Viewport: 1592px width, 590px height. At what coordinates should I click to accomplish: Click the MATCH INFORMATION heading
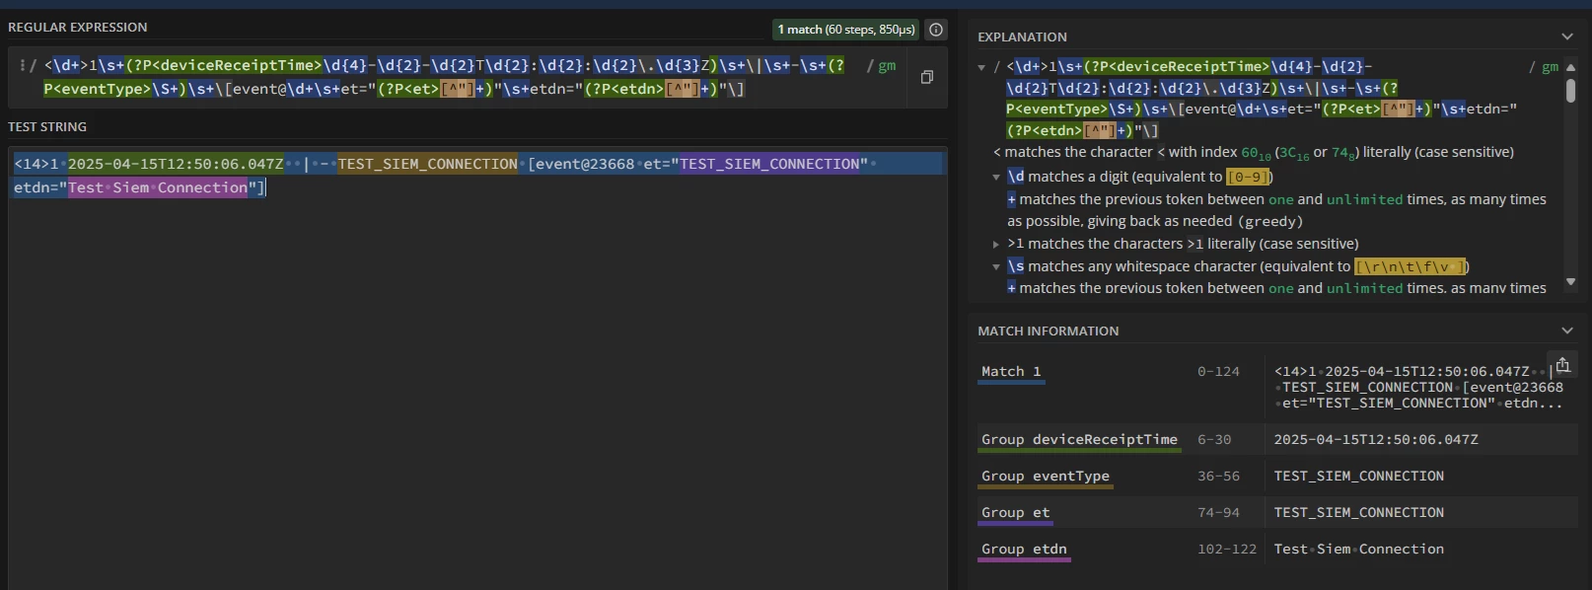click(x=1048, y=332)
